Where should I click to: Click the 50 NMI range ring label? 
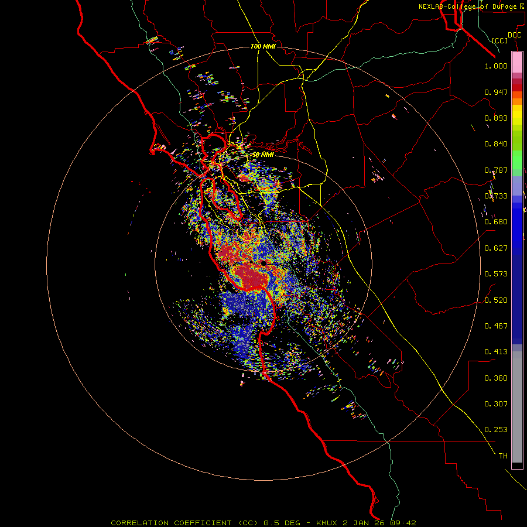263,155
